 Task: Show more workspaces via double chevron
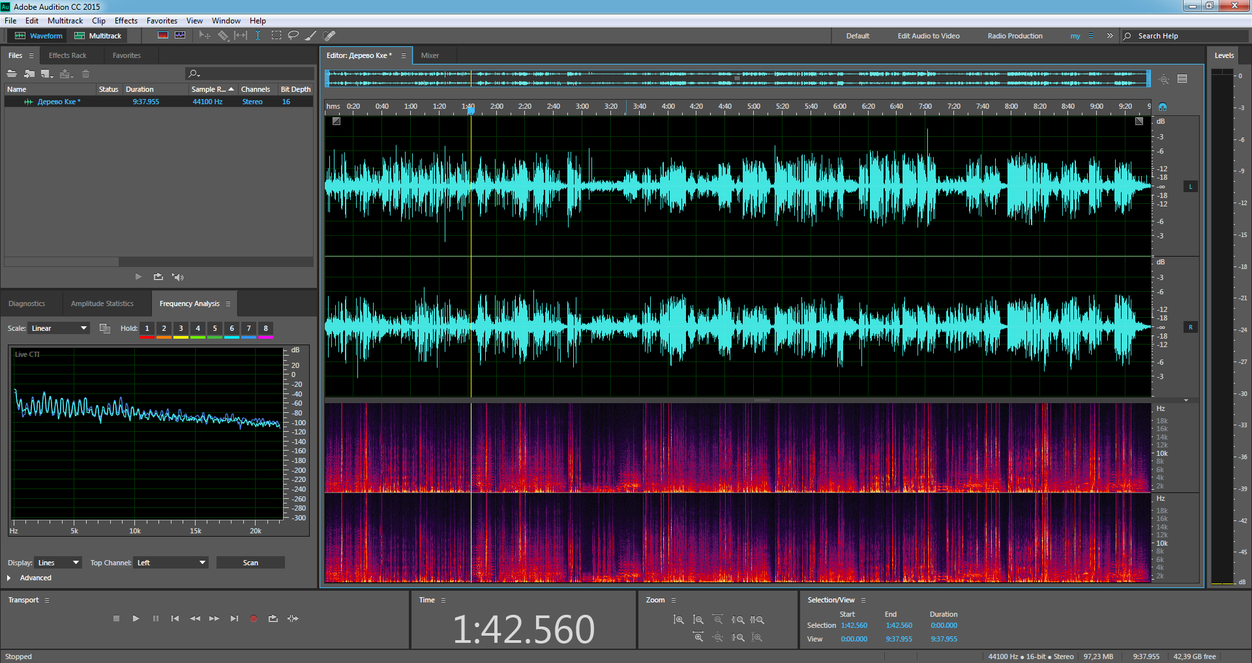1110,36
